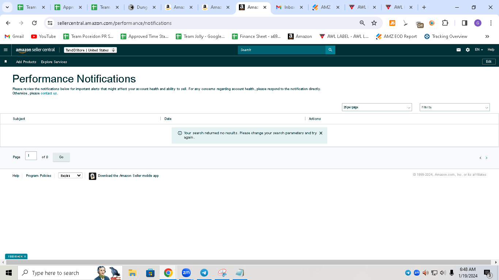Image resolution: width=499 pixels, height=280 pixels.
Task: View site information icon in address bar
Action: click(x=50, y=23)
